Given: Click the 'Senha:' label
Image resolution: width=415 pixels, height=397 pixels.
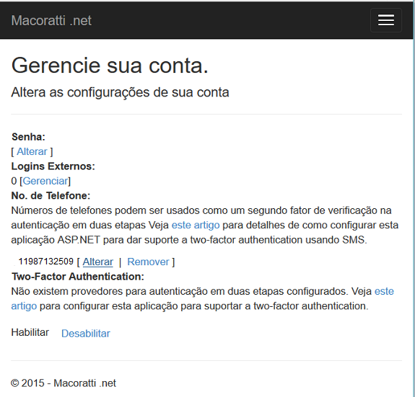Looking at the screenshot, I should tap(28, 137).
